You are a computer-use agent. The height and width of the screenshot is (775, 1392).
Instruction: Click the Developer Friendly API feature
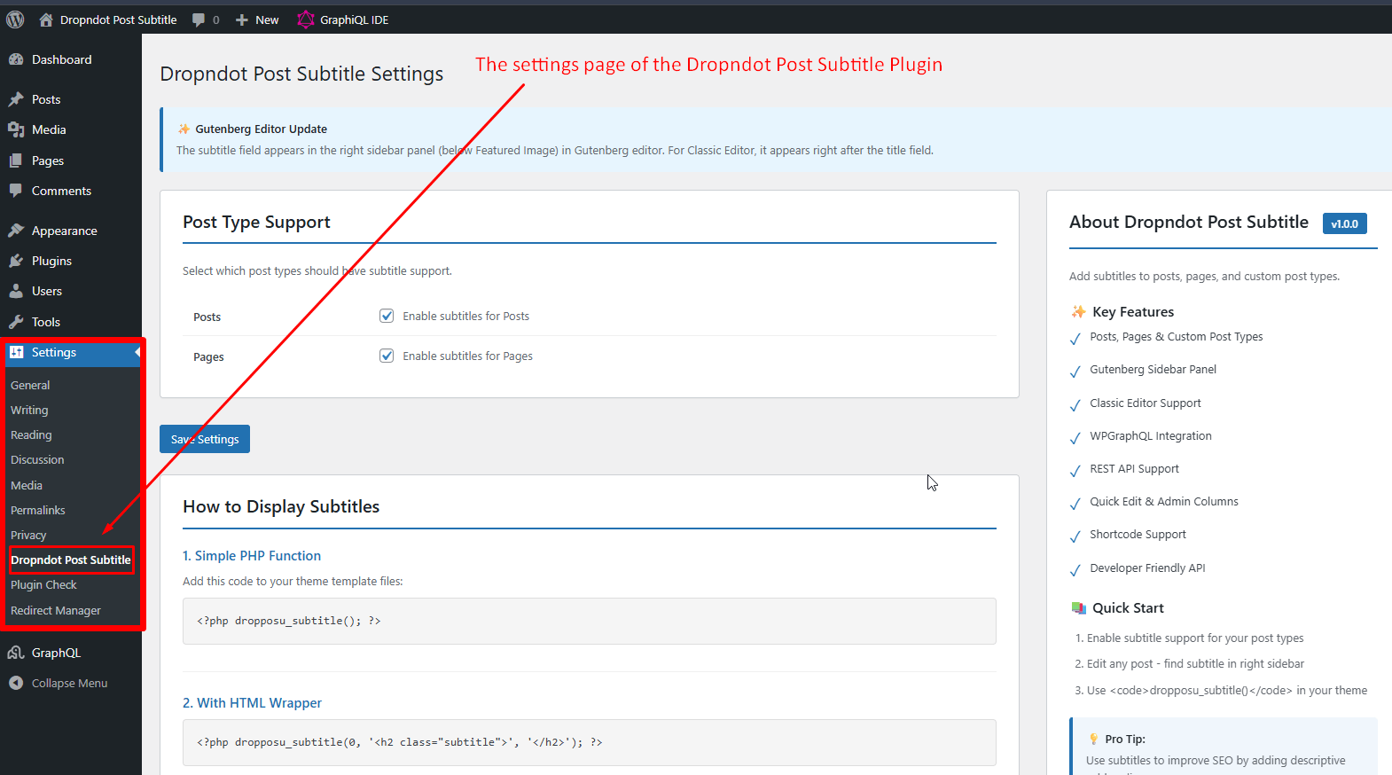1147,568
